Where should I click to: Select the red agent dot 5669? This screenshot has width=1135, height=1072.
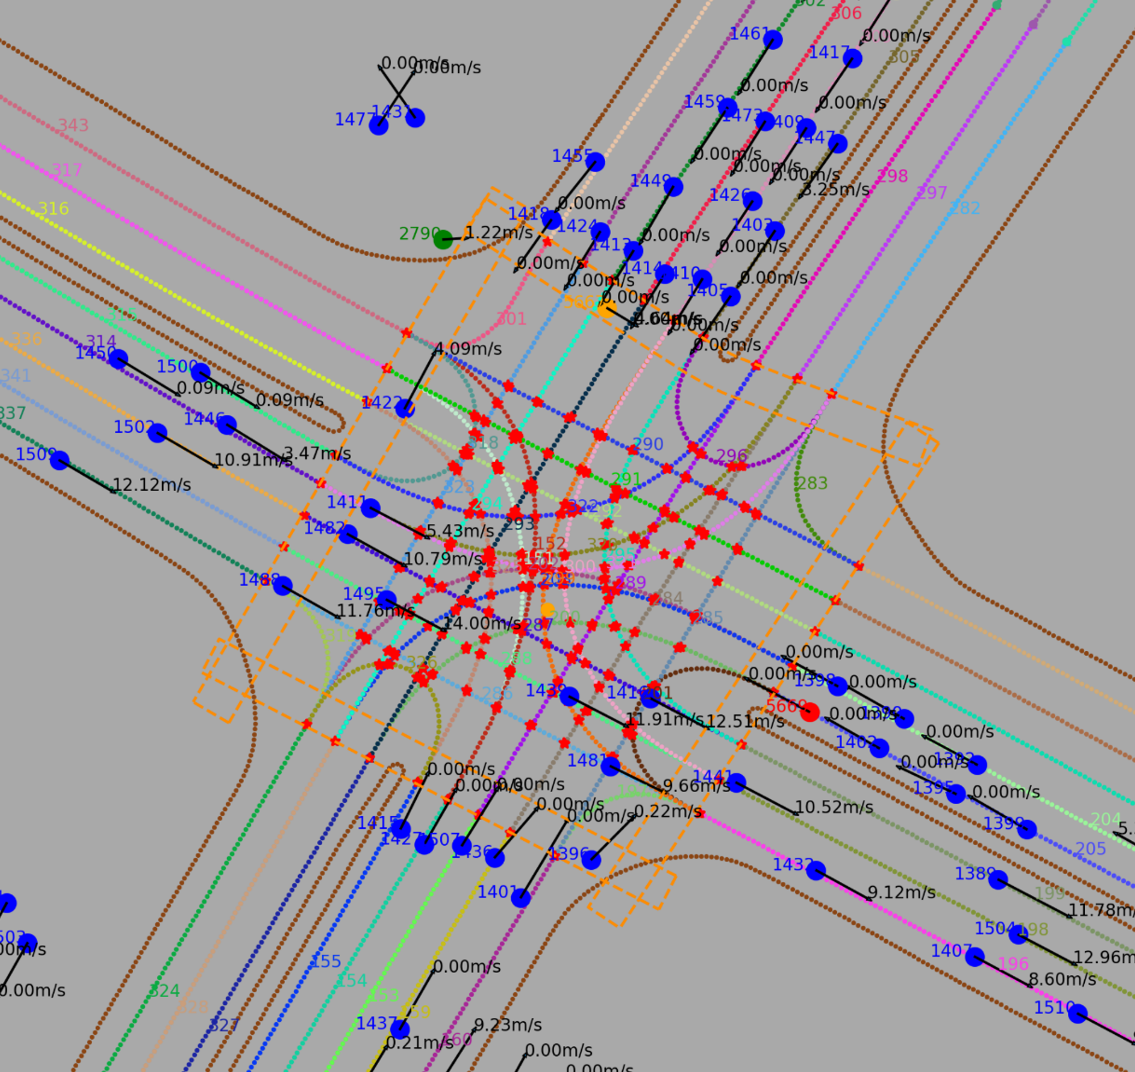pos(809,712)
